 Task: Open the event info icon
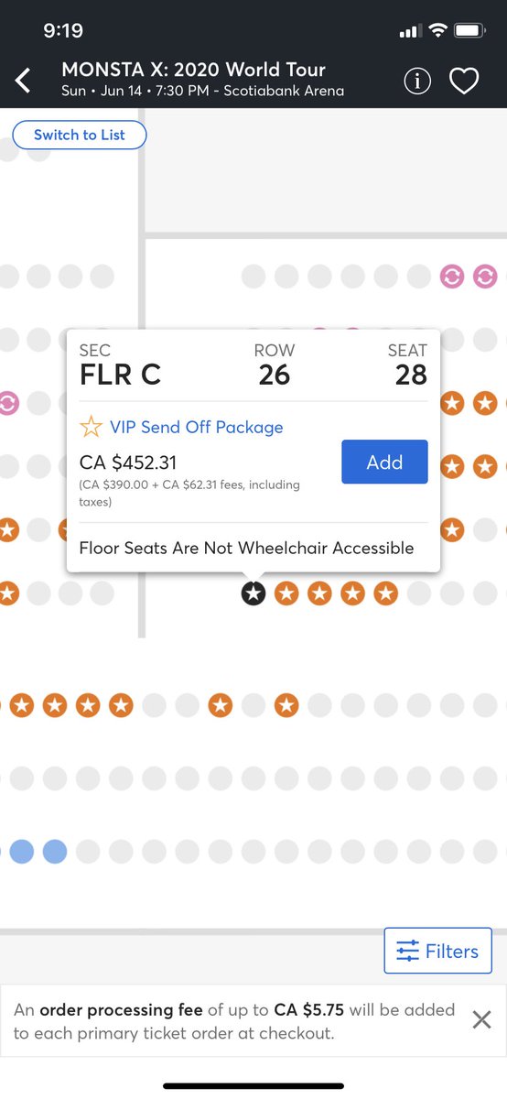417,82
